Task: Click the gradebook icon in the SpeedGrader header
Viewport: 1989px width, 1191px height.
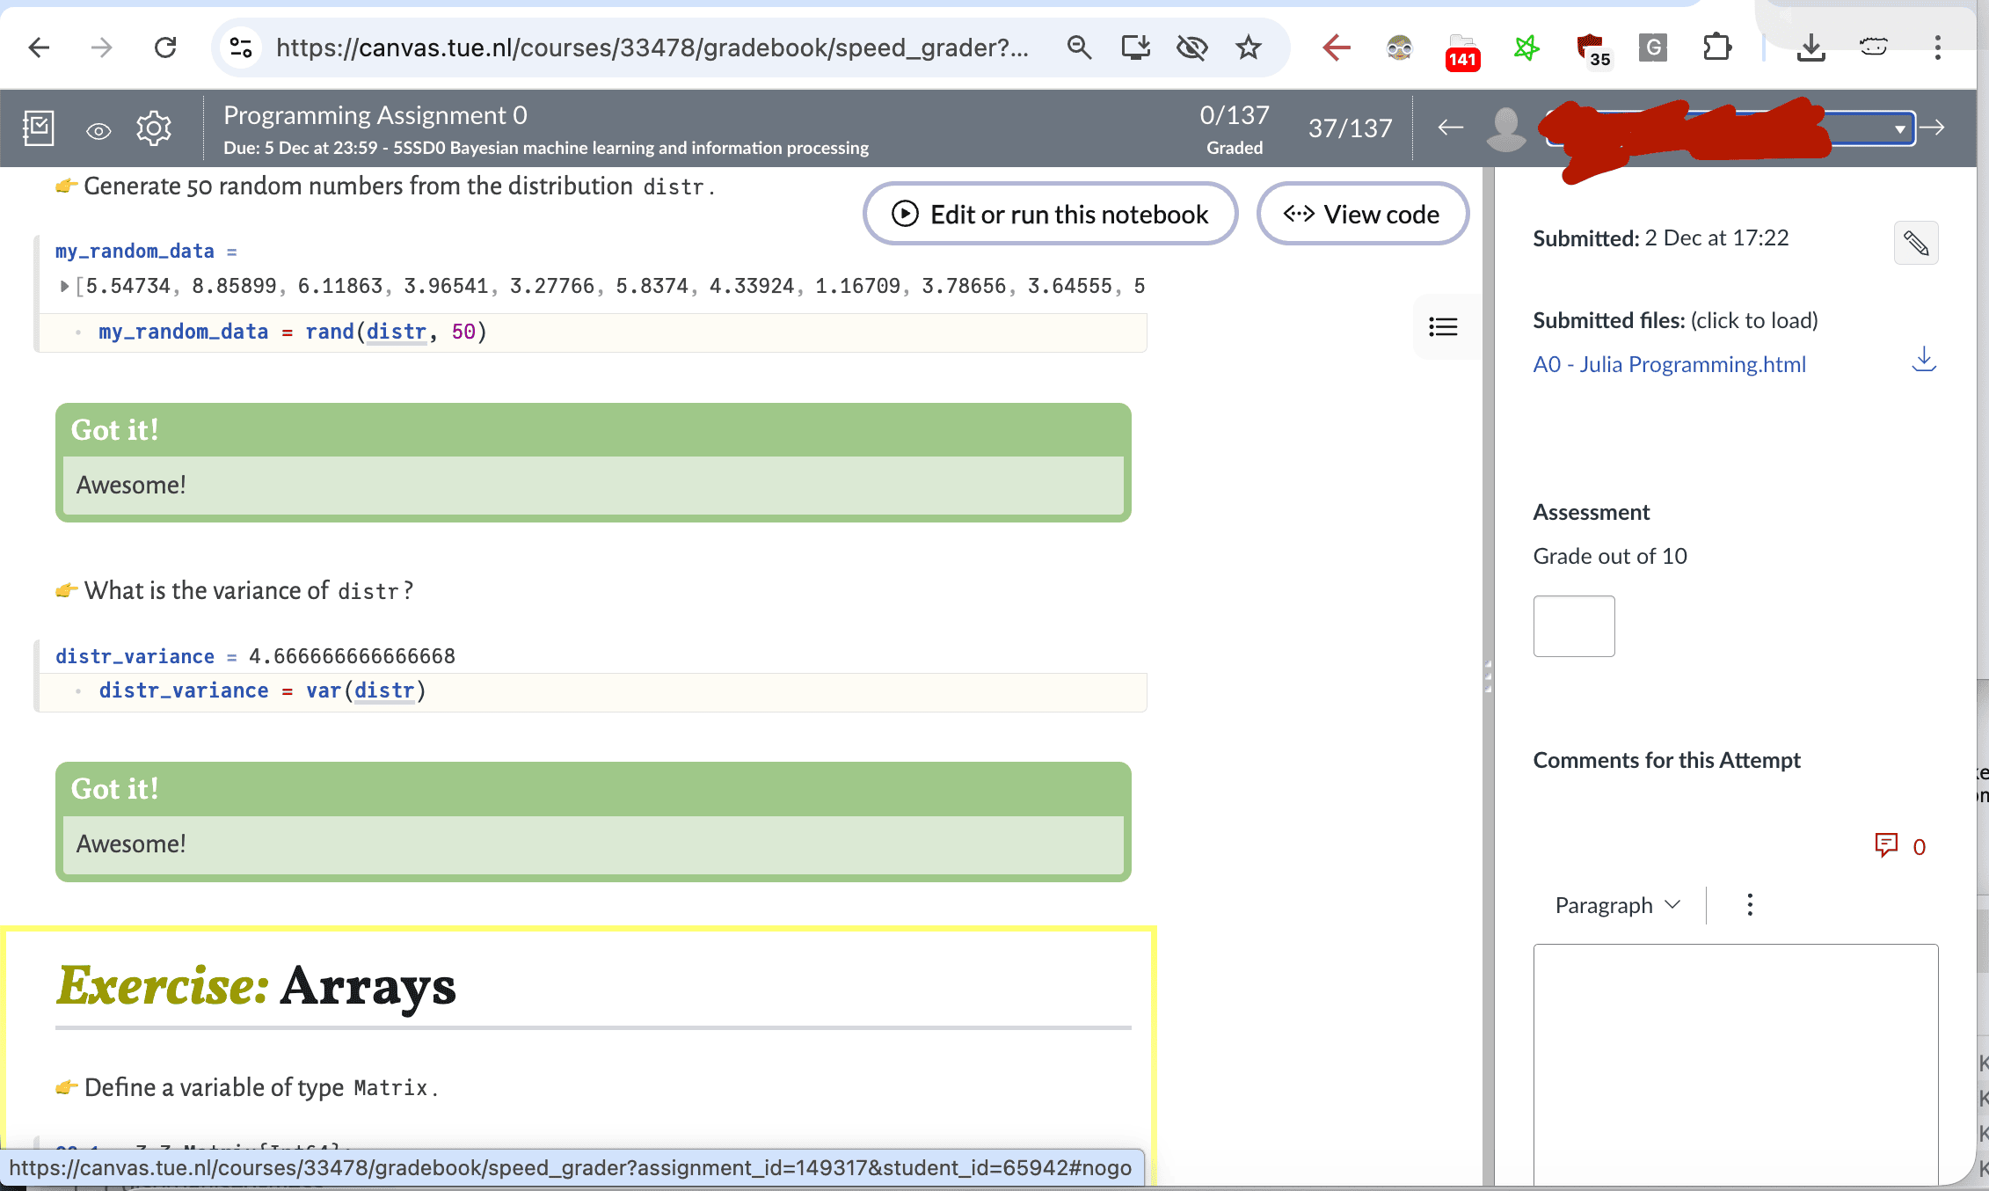Action: (39, 128)
